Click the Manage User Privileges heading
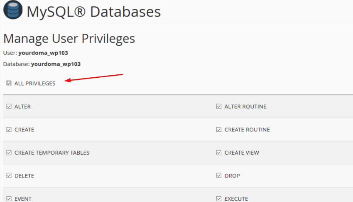The image size is (353, 202). pyautogui.click(x=69, y=39)
